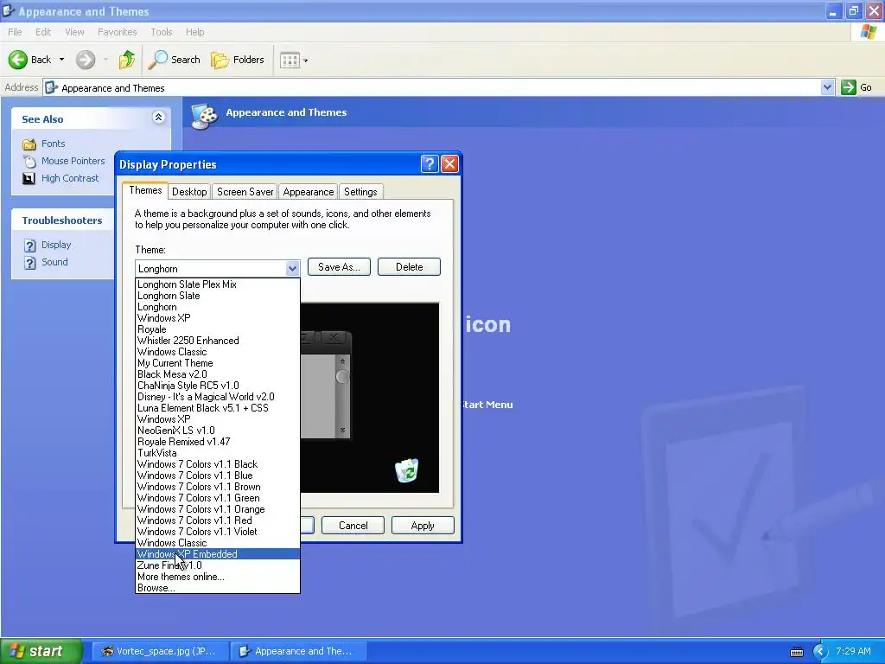Open the View menu
This screenshot has width=885, height=664.
click(x=74, y=32)
